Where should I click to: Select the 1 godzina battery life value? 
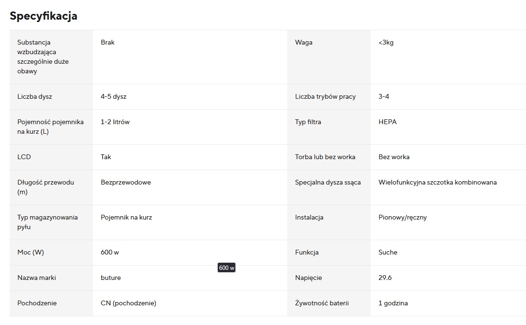(x=393, y=303)
